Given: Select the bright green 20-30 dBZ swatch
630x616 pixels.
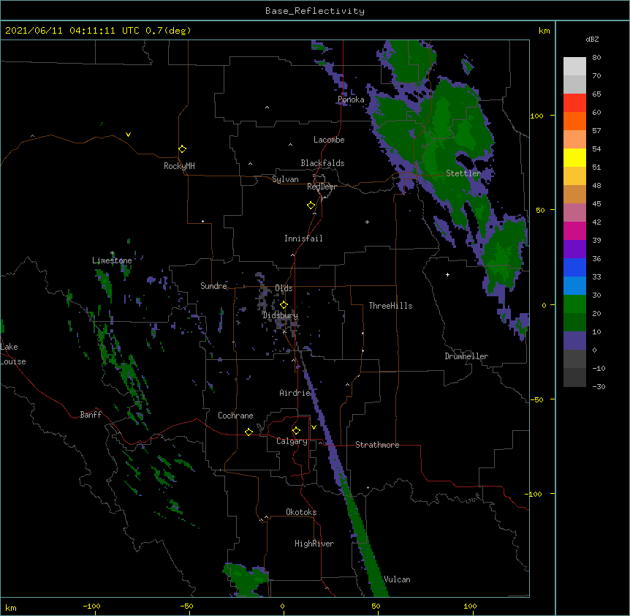Looking at the screenshot, I should (574, 304).
